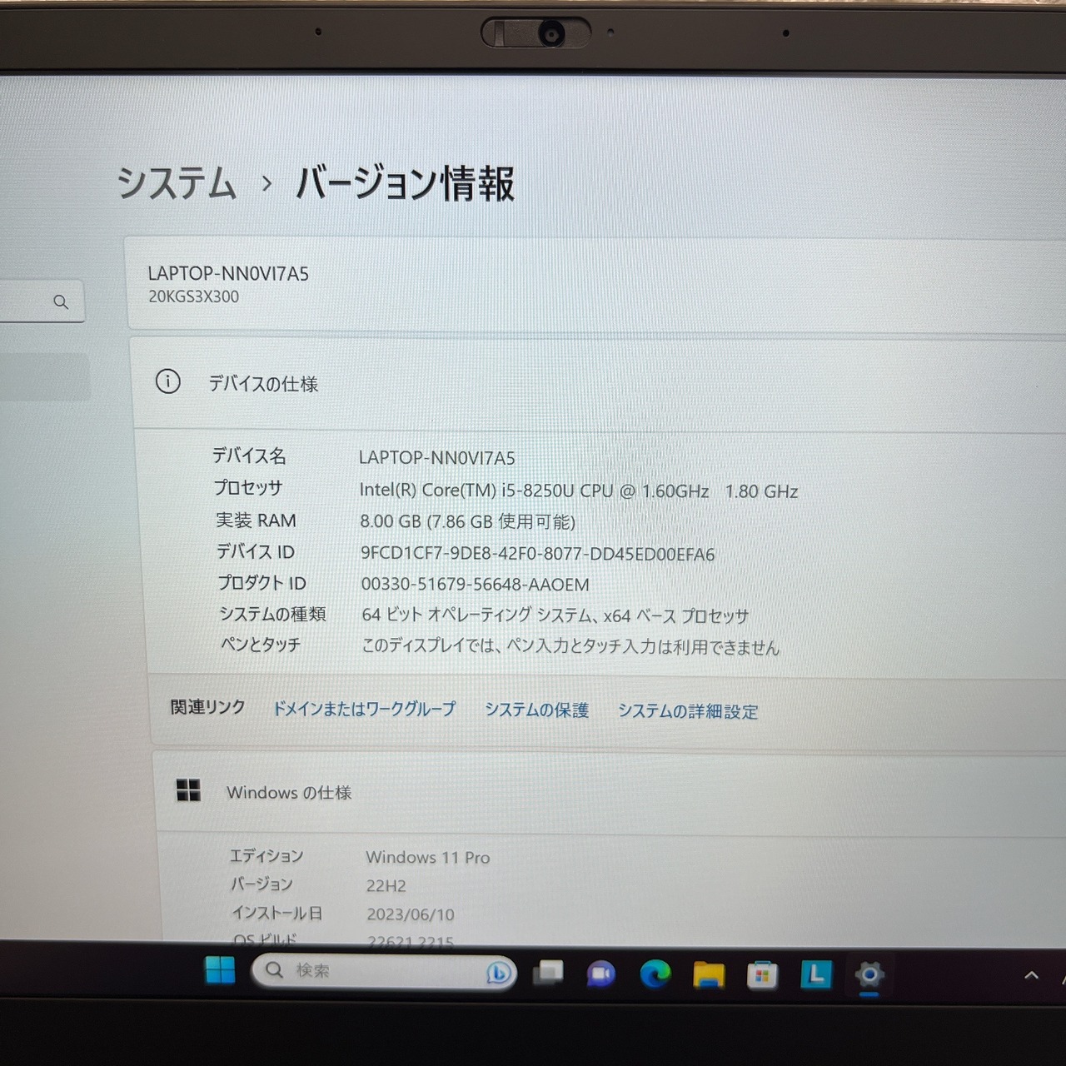Select install date 2023/06/10
The height and width of the screenshot is (1066, 1066).
click(411, 914)
